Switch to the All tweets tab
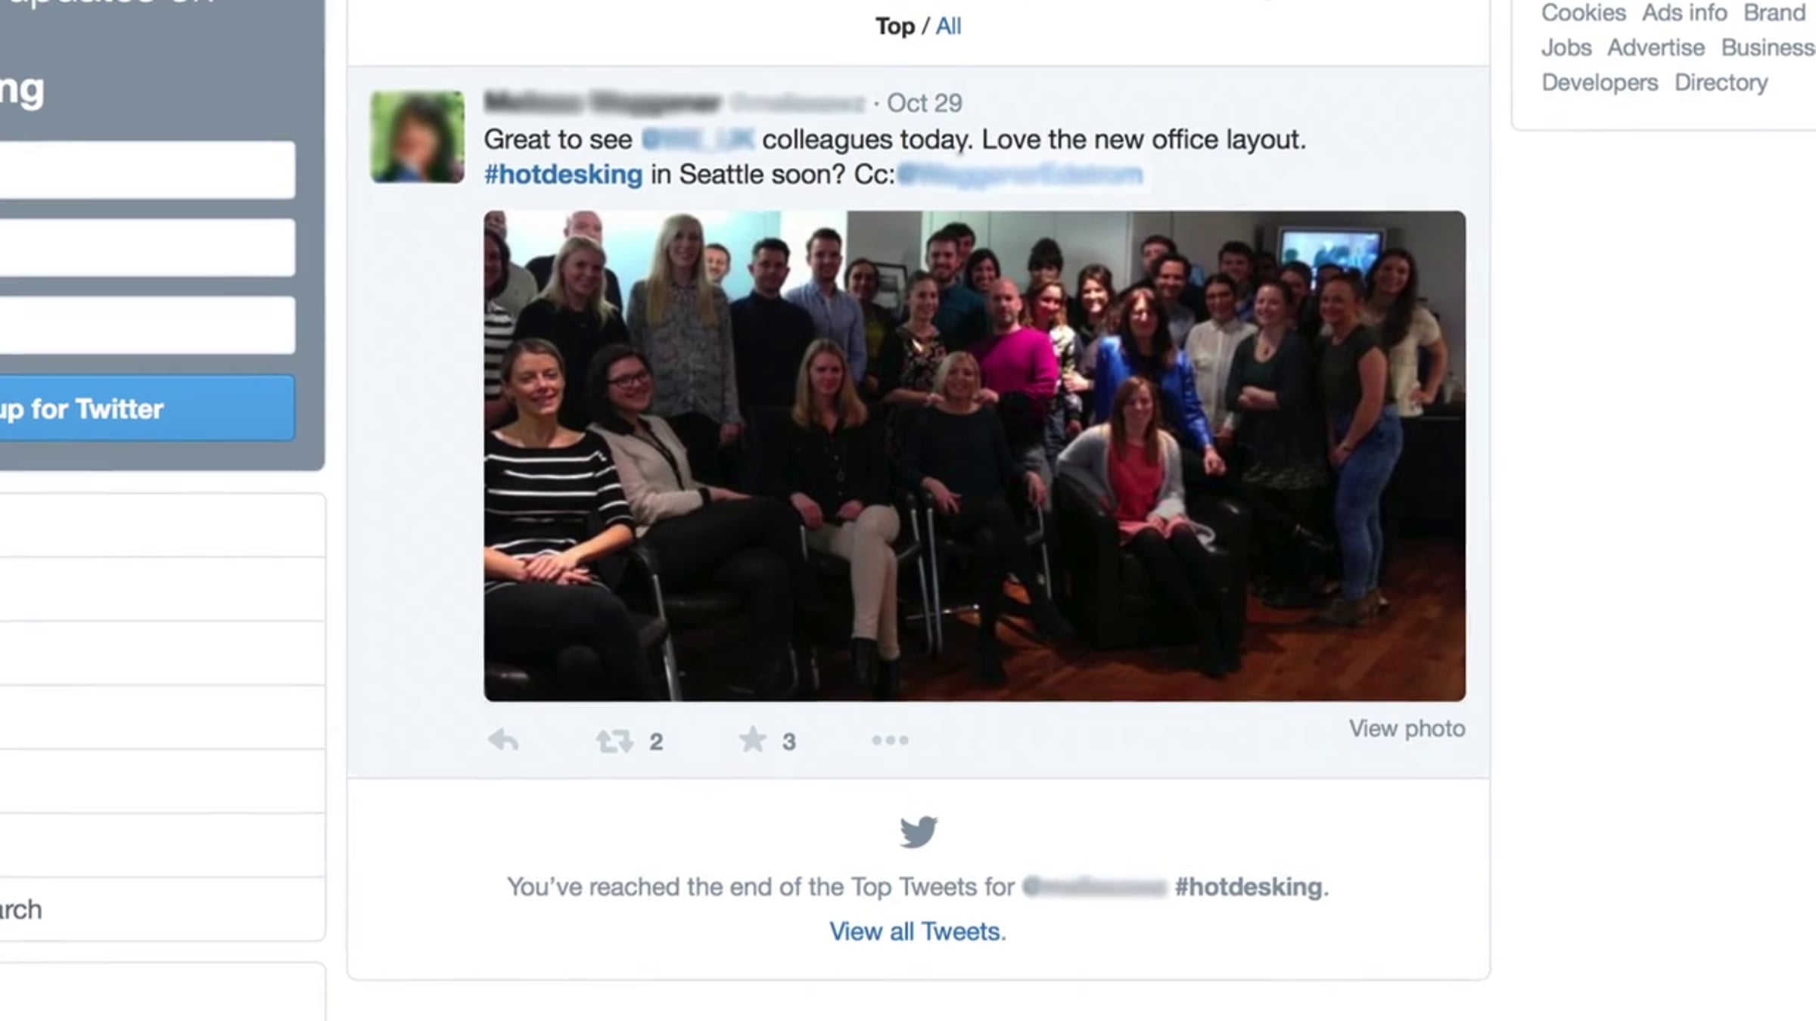1816x1021 pixels. point(948,26)
